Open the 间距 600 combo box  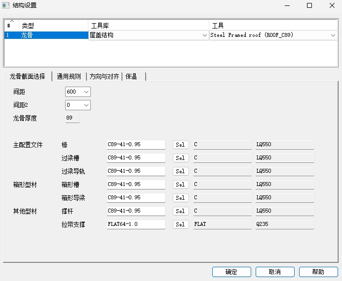[x=78, y=92]
